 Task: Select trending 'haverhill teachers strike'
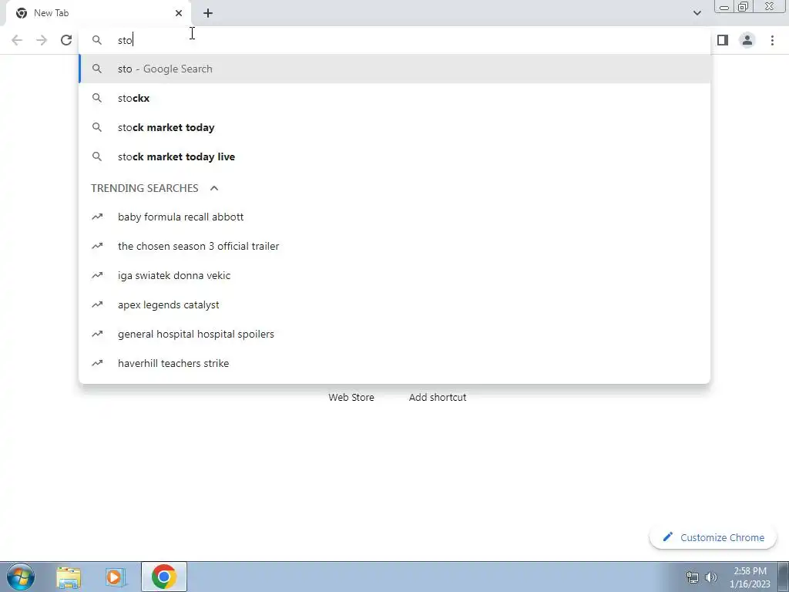coord(395,363)
